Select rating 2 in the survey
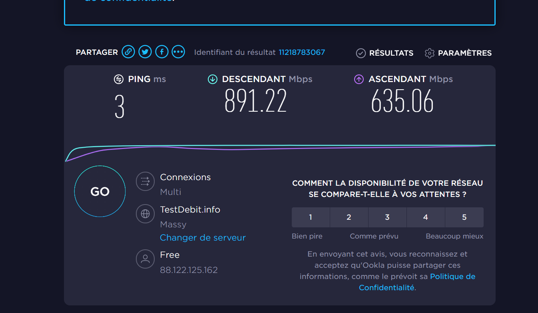The height and width of the screenshot is (313, 538). 349,217
